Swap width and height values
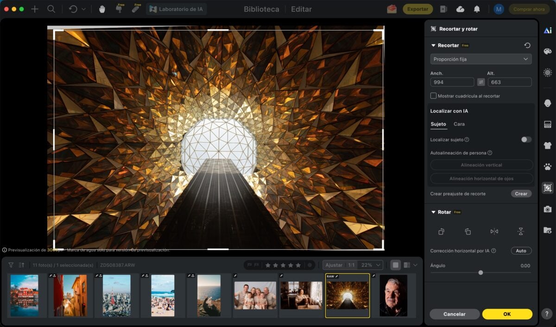Image resolution: width=556 pixels, height=327 pixels. (481, 82)
